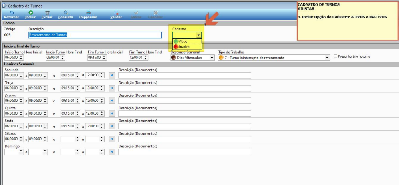Viewport: 399px width, 185px height.
Task: Click the Incluir green plus icon
Action: [30, 12]
